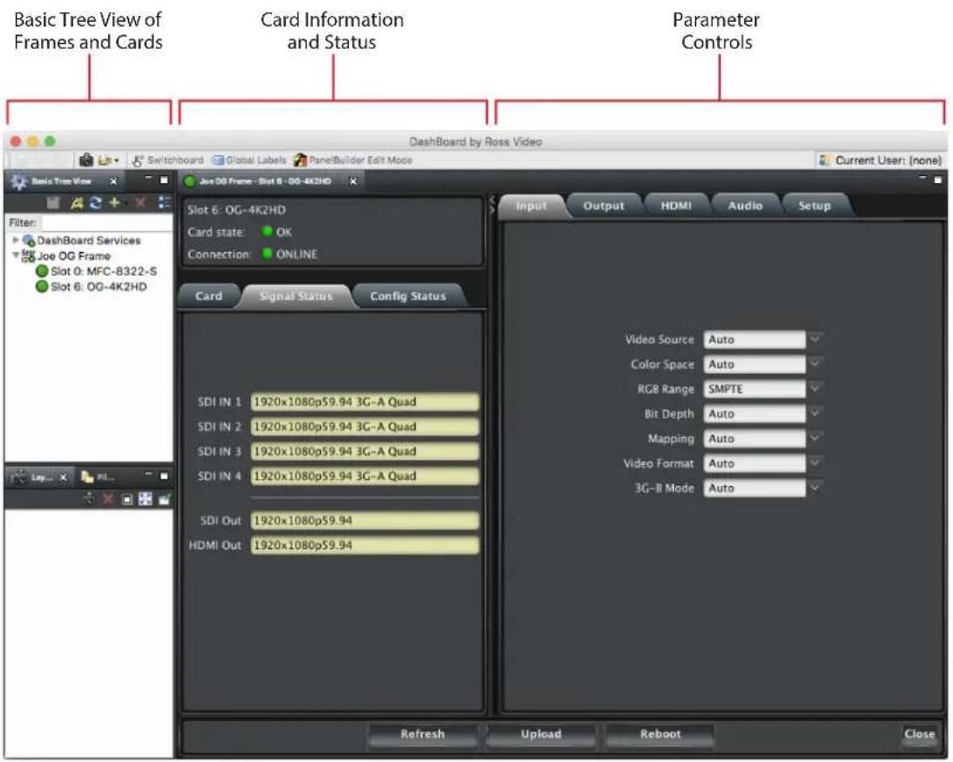Switch to the Card tab
Viewport: 953px width, 762px height.
point(209,296)
